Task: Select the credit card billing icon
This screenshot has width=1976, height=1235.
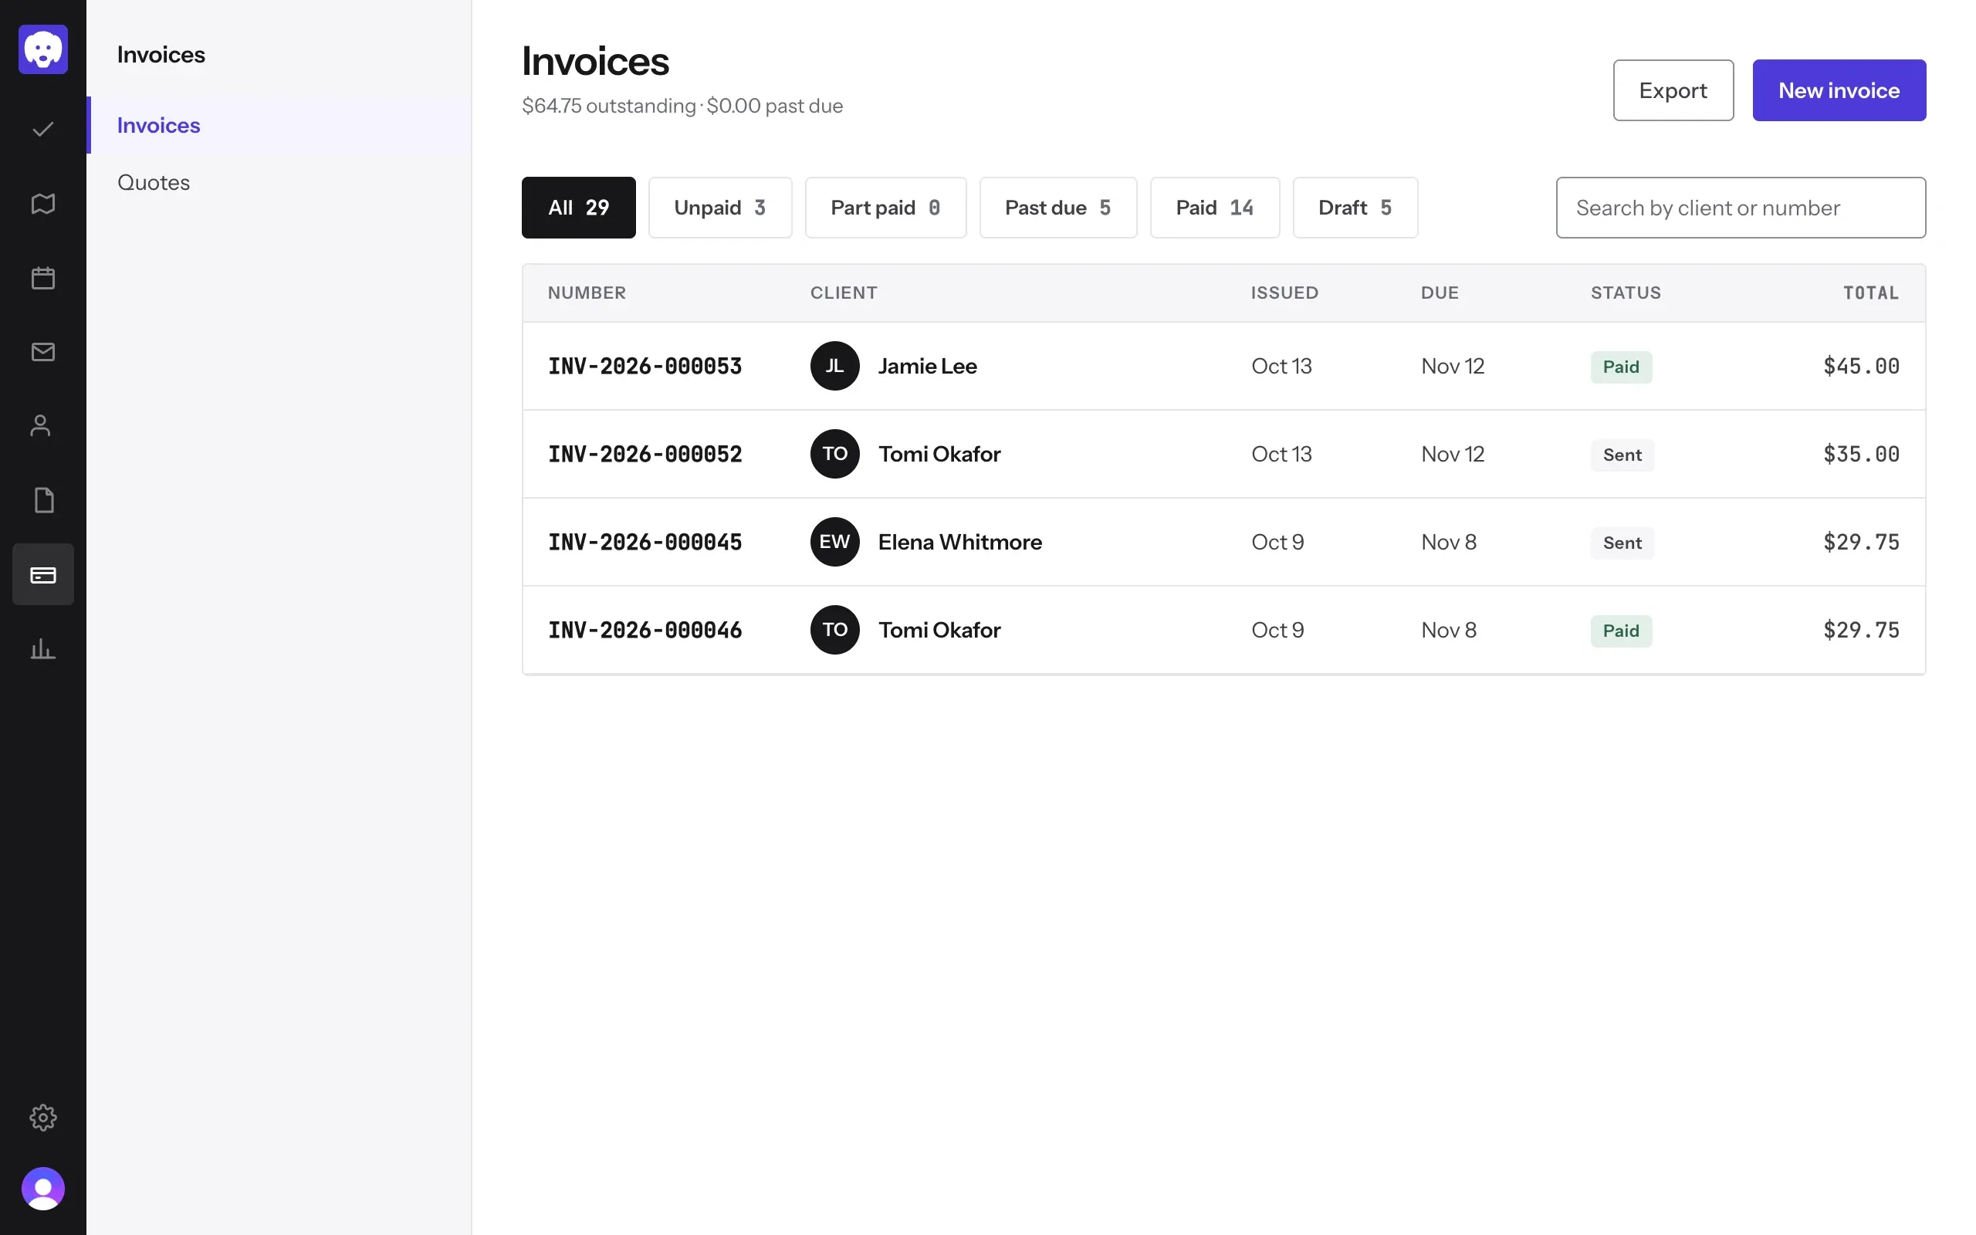Action: tap(43, 574)
